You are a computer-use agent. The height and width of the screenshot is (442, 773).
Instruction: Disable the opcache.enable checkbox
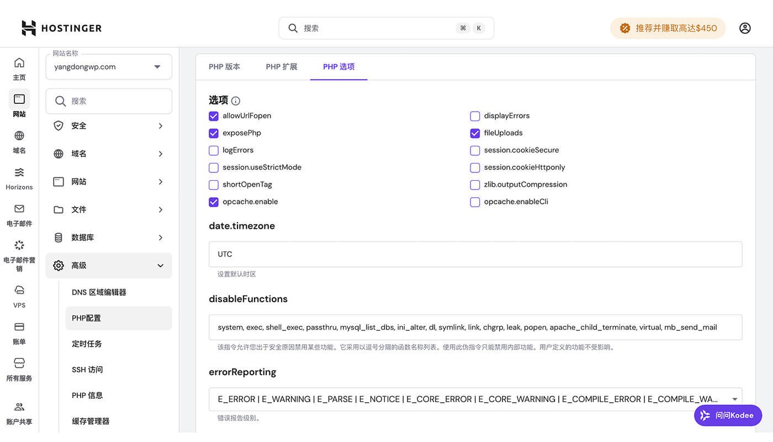coord(214,202)
